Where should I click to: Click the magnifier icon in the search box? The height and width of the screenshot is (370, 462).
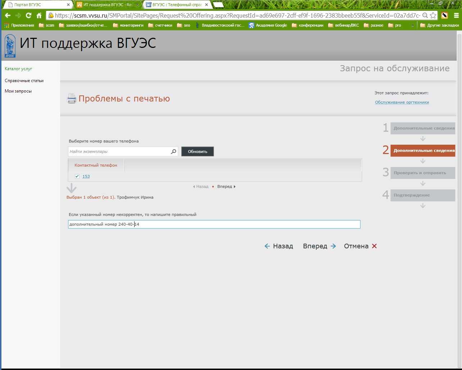[173, 152]
